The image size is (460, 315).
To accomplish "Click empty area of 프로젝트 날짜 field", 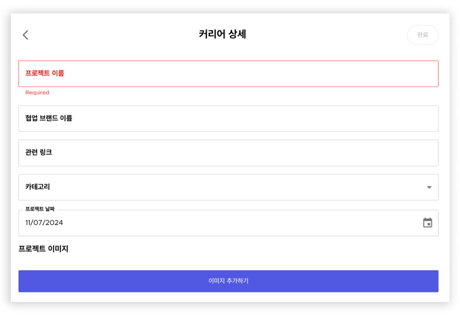I will [234, 223].
